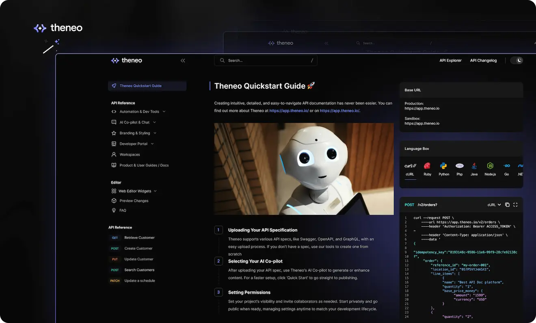This screenshot has width=536, height=323.
Task: Open the cURL dropdown in the code panel
Action: coord(493,204)
